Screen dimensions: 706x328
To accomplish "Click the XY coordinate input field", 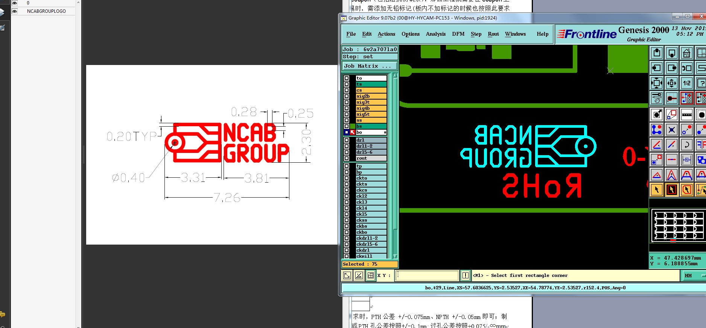I will pyautogui.click(x=428, y=275).
